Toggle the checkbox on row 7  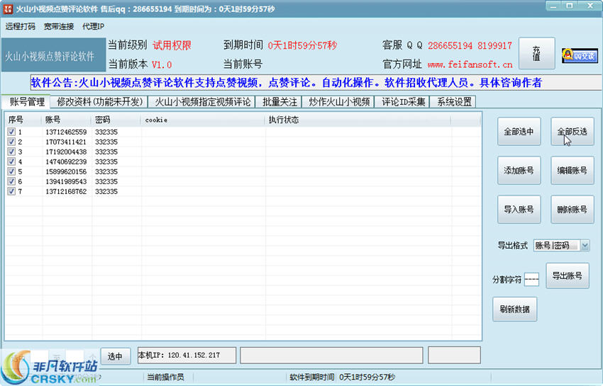point(11,191)
